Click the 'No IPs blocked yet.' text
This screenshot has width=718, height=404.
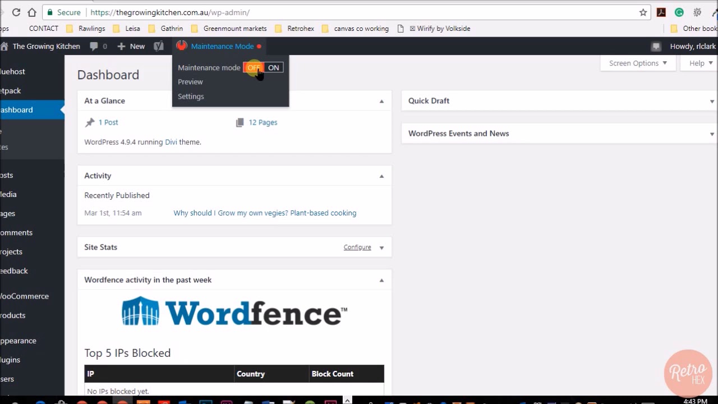(x=118, y=391)
